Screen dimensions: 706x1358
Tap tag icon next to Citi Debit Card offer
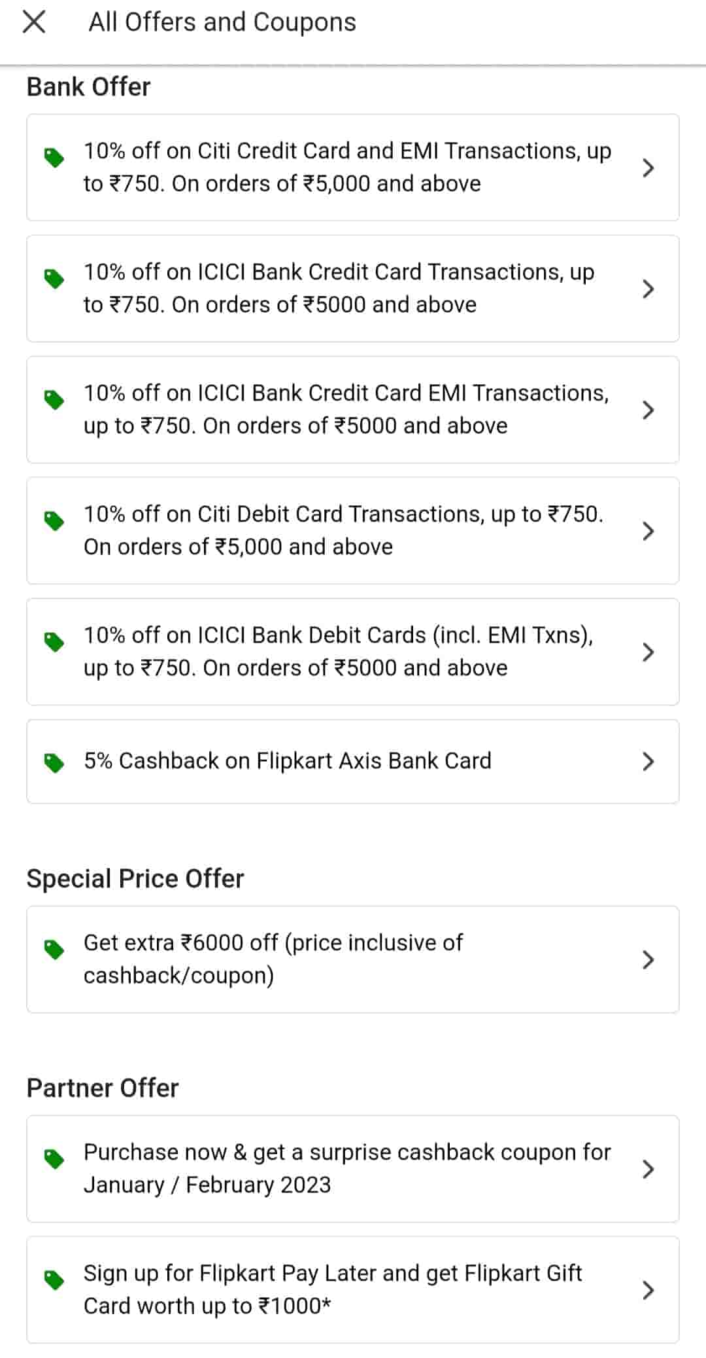(54, 521)
